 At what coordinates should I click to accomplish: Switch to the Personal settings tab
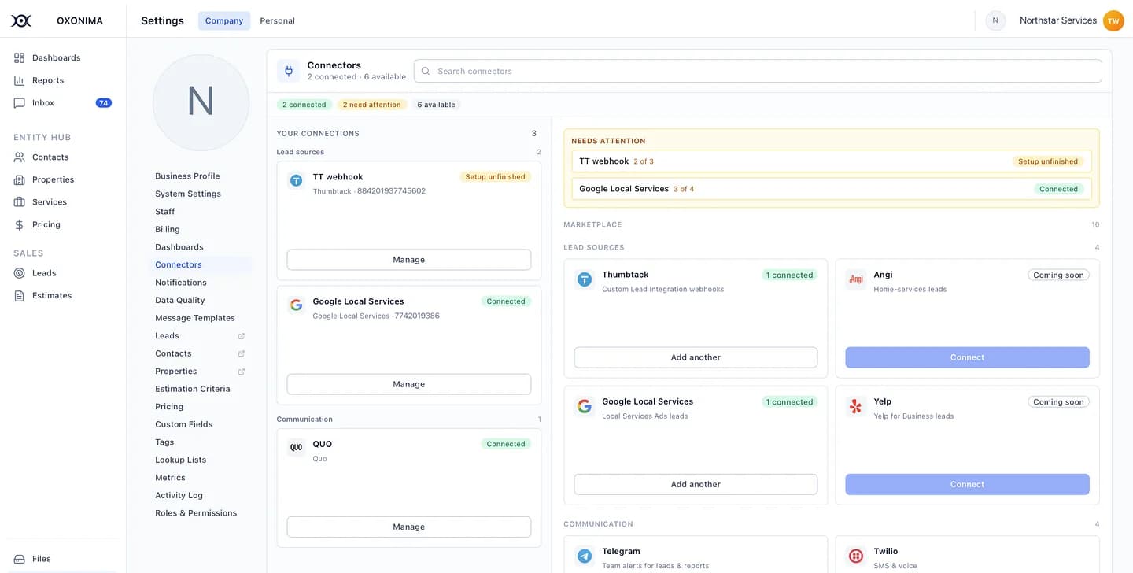click(277, 20)
